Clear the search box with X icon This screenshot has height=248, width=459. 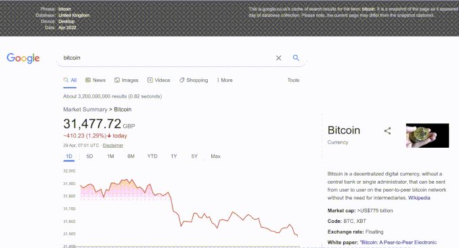278,58
